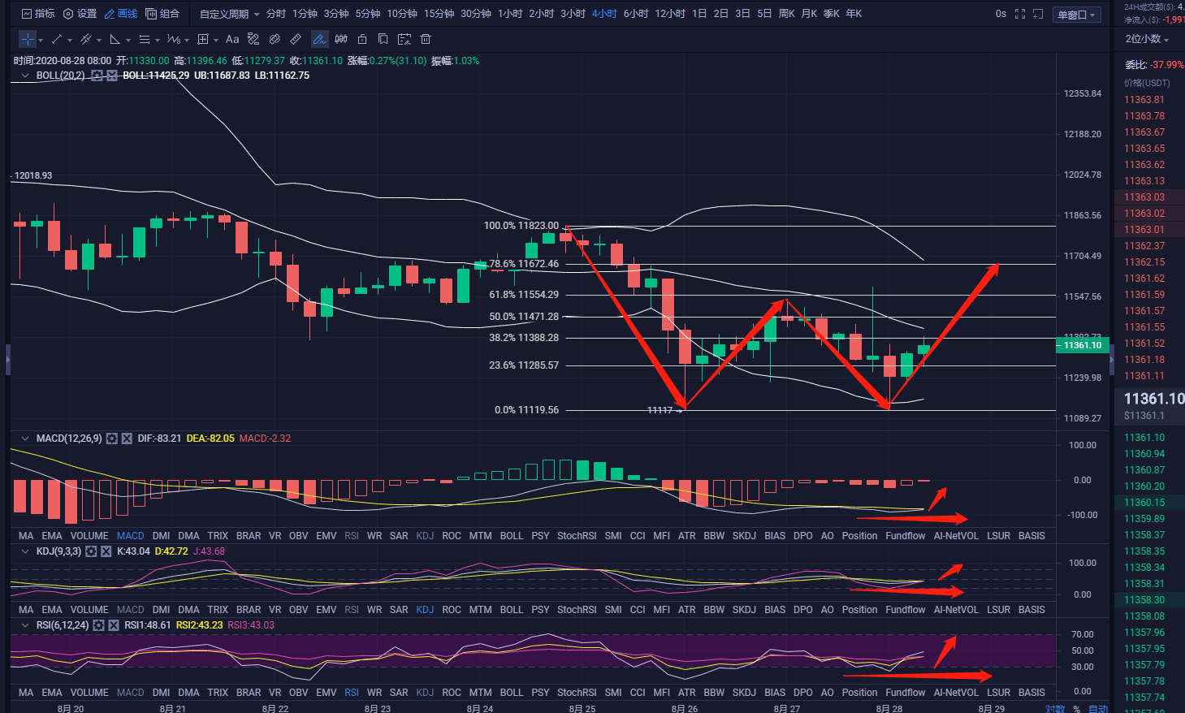Toggle 对数 logarithmic price scale
Viewport: 1185px width, 713px height.
[x=1055, y=708]
